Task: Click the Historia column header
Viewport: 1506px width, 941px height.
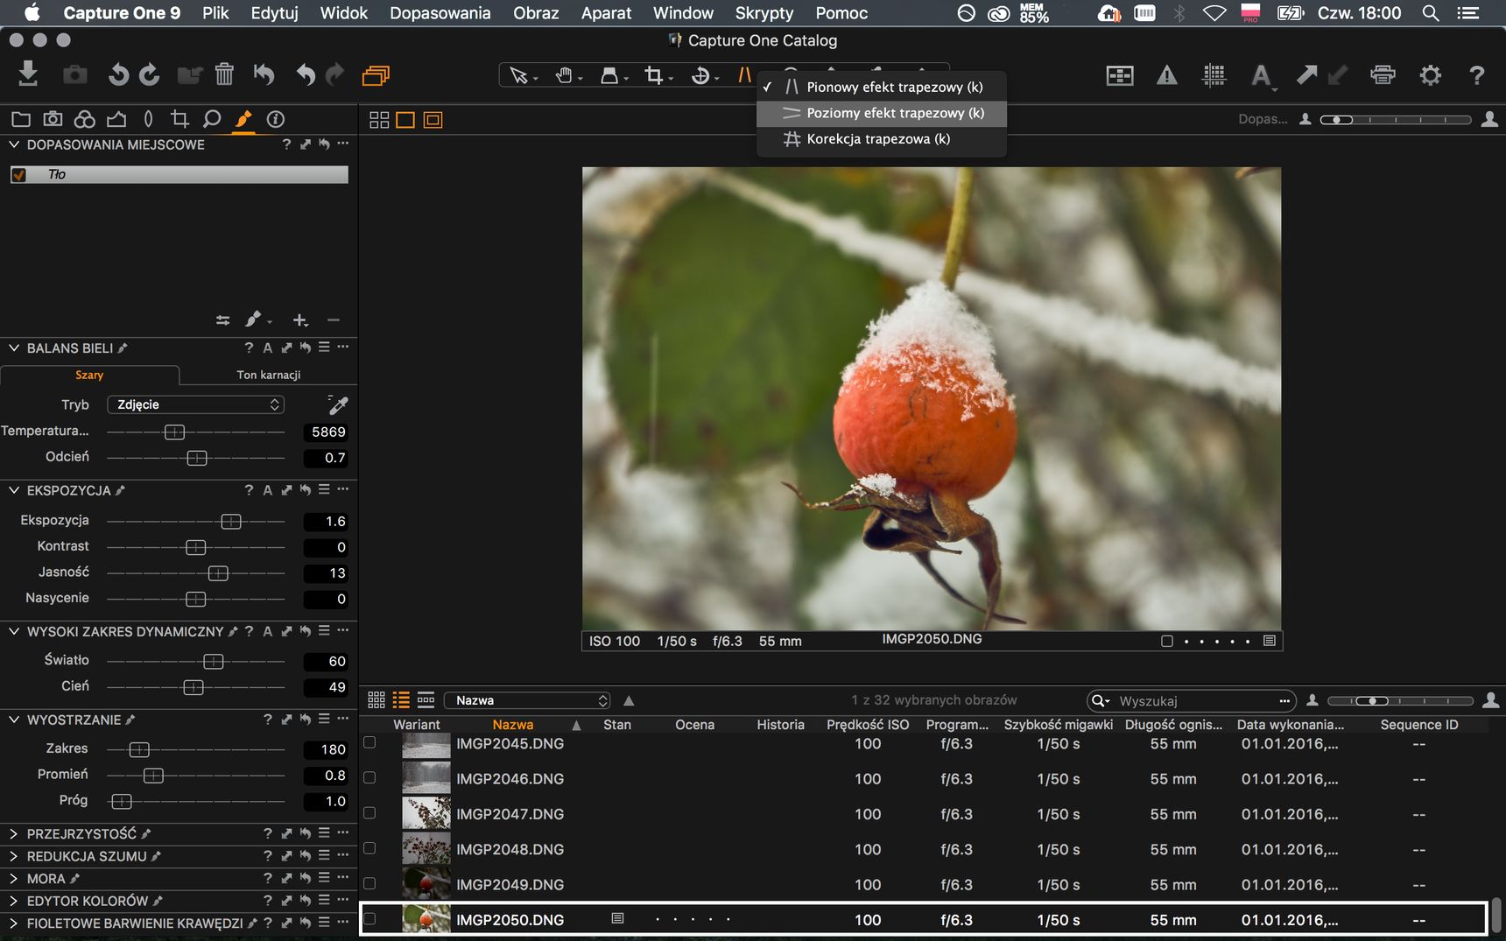Action: pos(780,725)
